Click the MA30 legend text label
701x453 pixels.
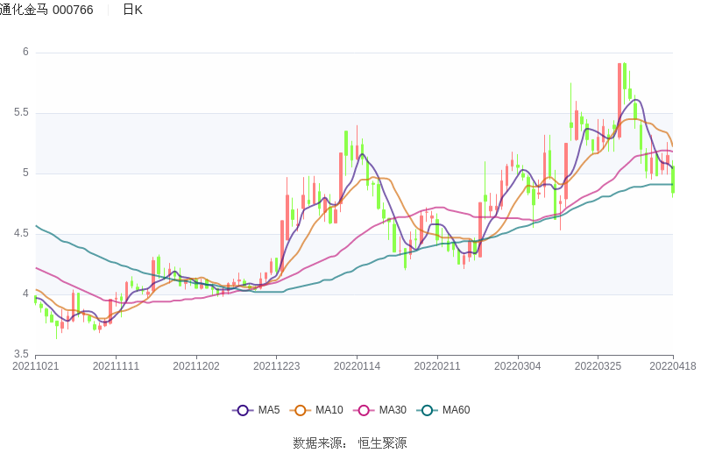click(x=393, y=410)
